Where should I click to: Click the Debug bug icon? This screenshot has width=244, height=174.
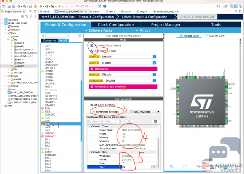click(41, 6)
